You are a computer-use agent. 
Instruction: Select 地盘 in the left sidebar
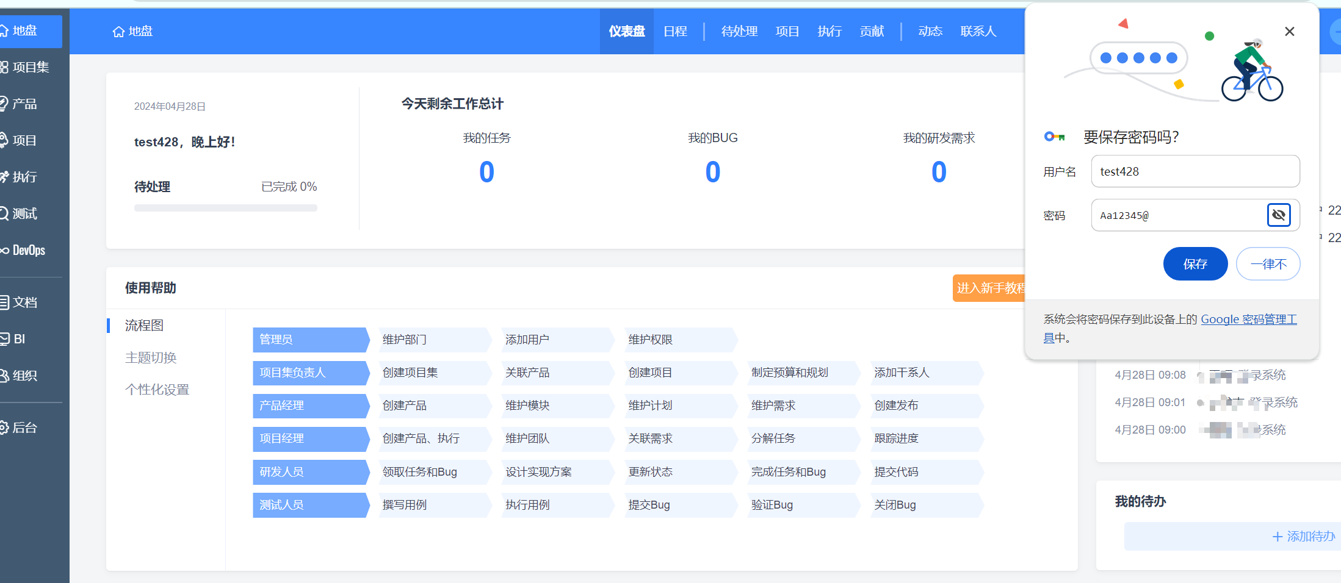31,30
